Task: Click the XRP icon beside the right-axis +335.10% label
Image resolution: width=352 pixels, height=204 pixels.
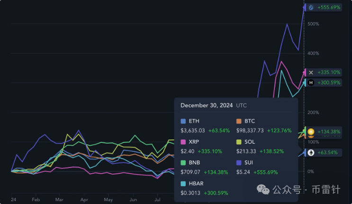Action: pos(311,73)
